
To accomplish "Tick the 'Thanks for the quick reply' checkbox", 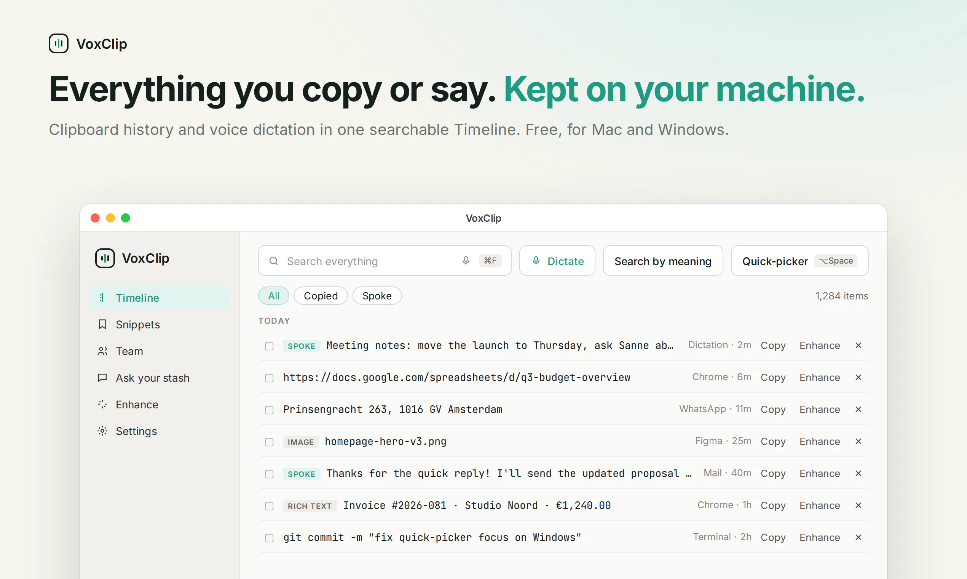I will point(269,474).
